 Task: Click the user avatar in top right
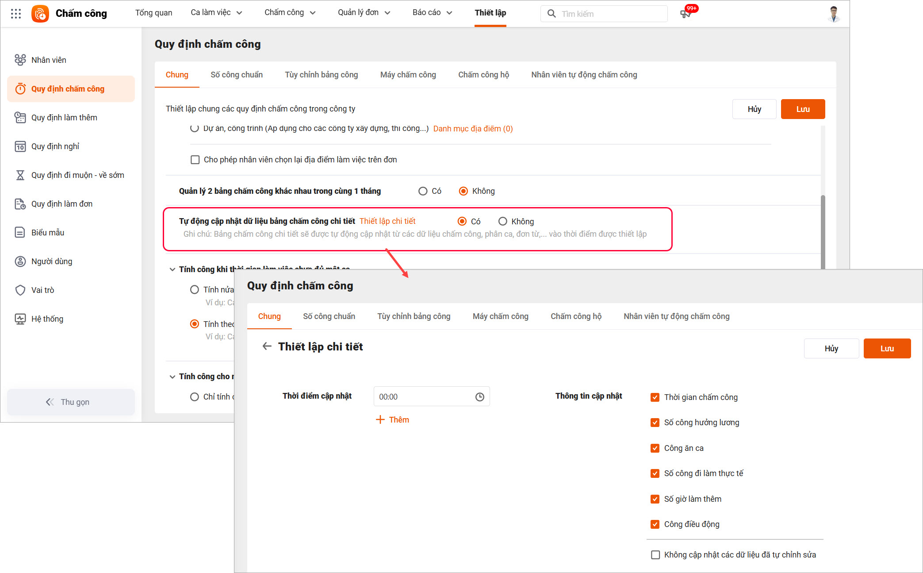point(833,14)
